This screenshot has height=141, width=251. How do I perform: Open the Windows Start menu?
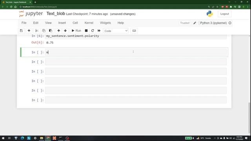pos(3,138)
